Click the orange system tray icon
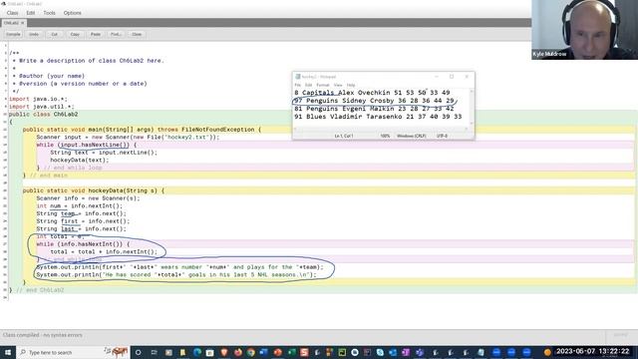This screenshot has width=638, height=359. [x=547, y=352]
